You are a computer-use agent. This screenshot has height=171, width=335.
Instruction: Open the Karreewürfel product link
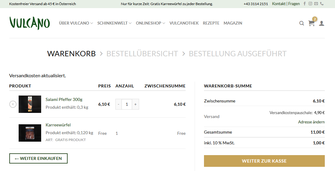tap(58, 125)
